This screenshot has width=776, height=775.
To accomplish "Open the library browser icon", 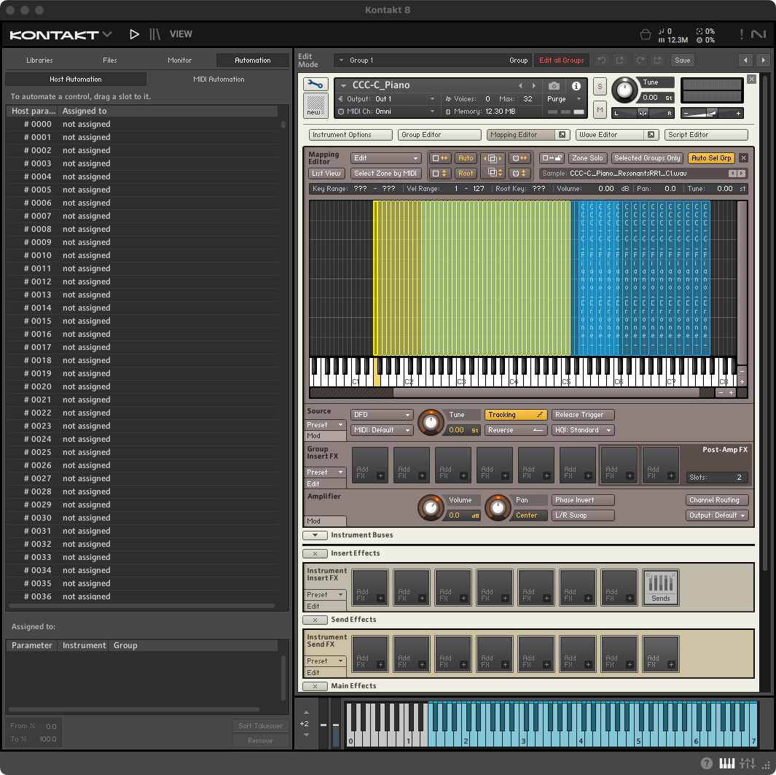I will click(155, 34).
